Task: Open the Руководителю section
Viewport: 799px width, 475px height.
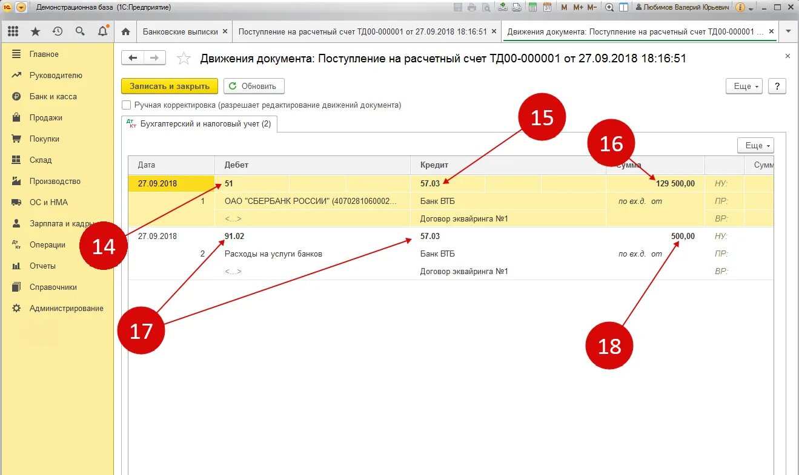Action: 56,75
